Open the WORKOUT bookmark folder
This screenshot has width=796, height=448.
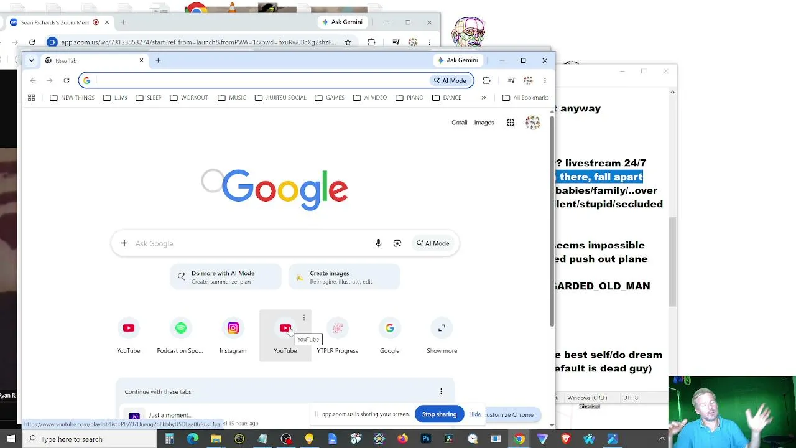(189, 98)
